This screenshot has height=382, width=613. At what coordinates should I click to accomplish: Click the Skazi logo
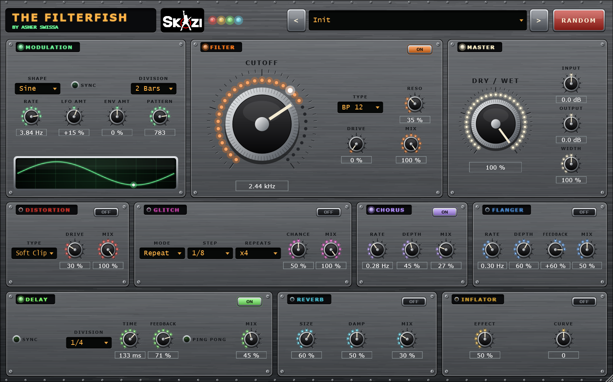(182, 20)
